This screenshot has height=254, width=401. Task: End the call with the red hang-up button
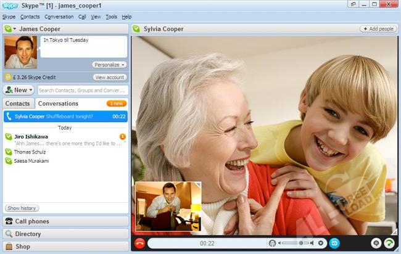tap(139, 244)
